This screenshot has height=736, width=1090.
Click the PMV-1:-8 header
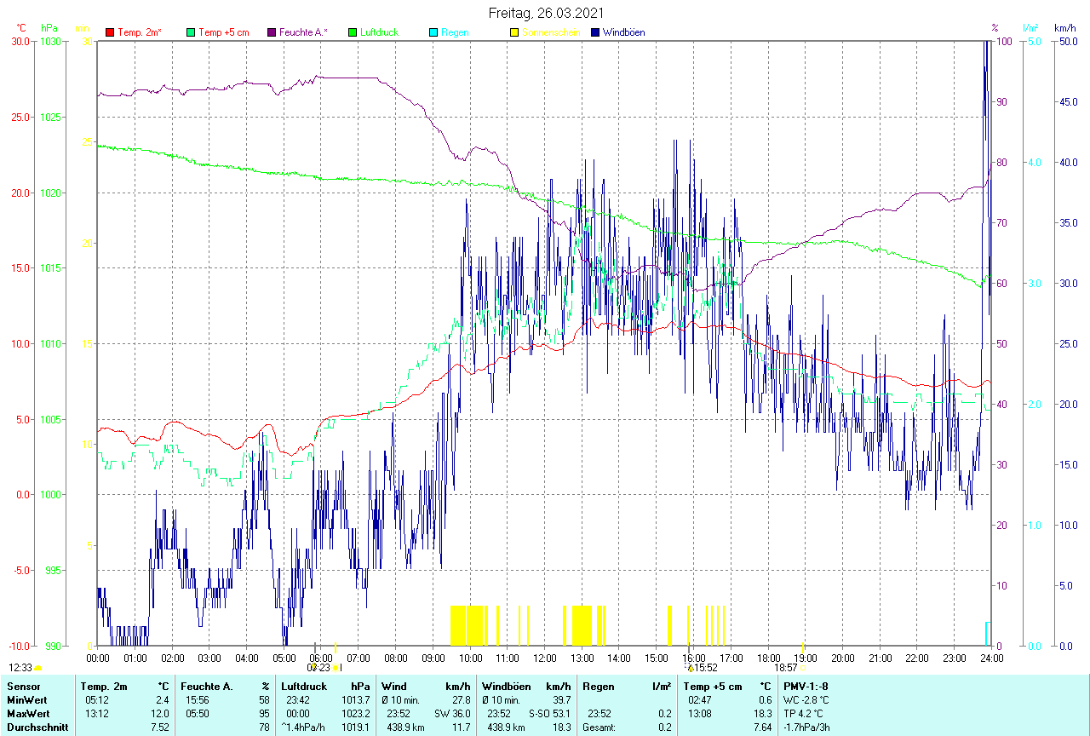(x=806, y=687)
